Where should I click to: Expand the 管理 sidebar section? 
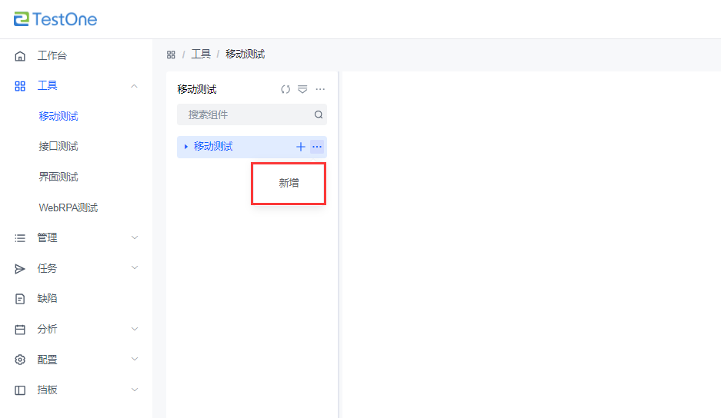point(135,237)
